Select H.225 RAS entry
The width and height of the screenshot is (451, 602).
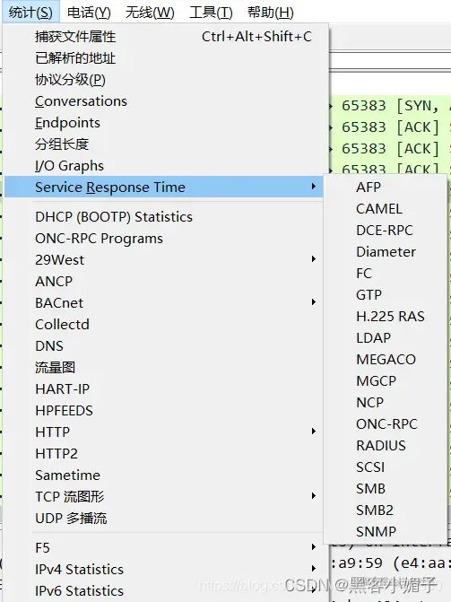(386, 316)
